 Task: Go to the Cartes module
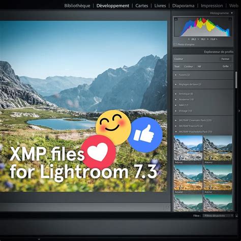pos(142,6)
